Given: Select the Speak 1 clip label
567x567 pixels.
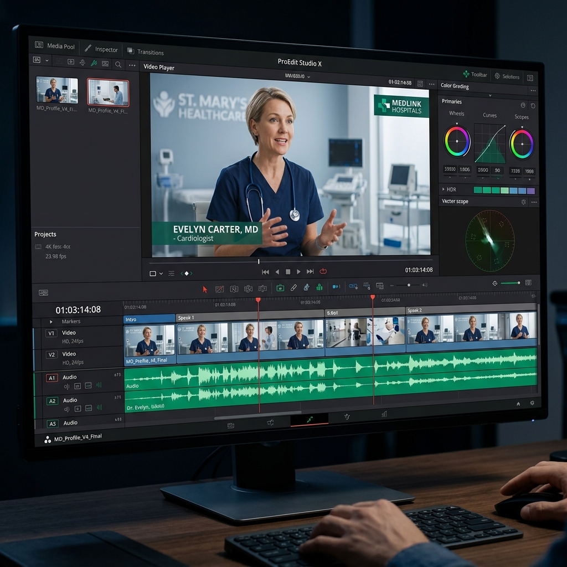Looking at the screenshot, I should pyautogui.click(x=186, y=317).
